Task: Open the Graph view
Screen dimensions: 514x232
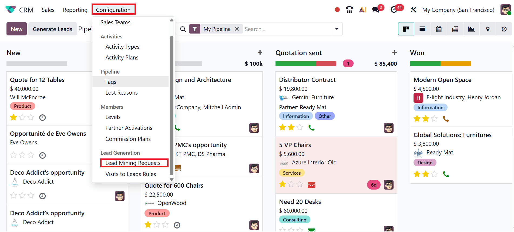Action: (x=471, y=29)
